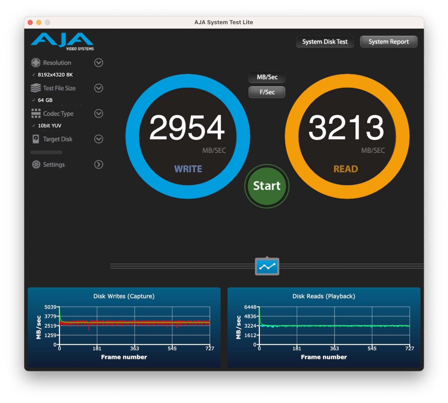Switch units to F/Sec
This screenshot has width=448, height=403.
pyautogui.click(x=267, y=92)
